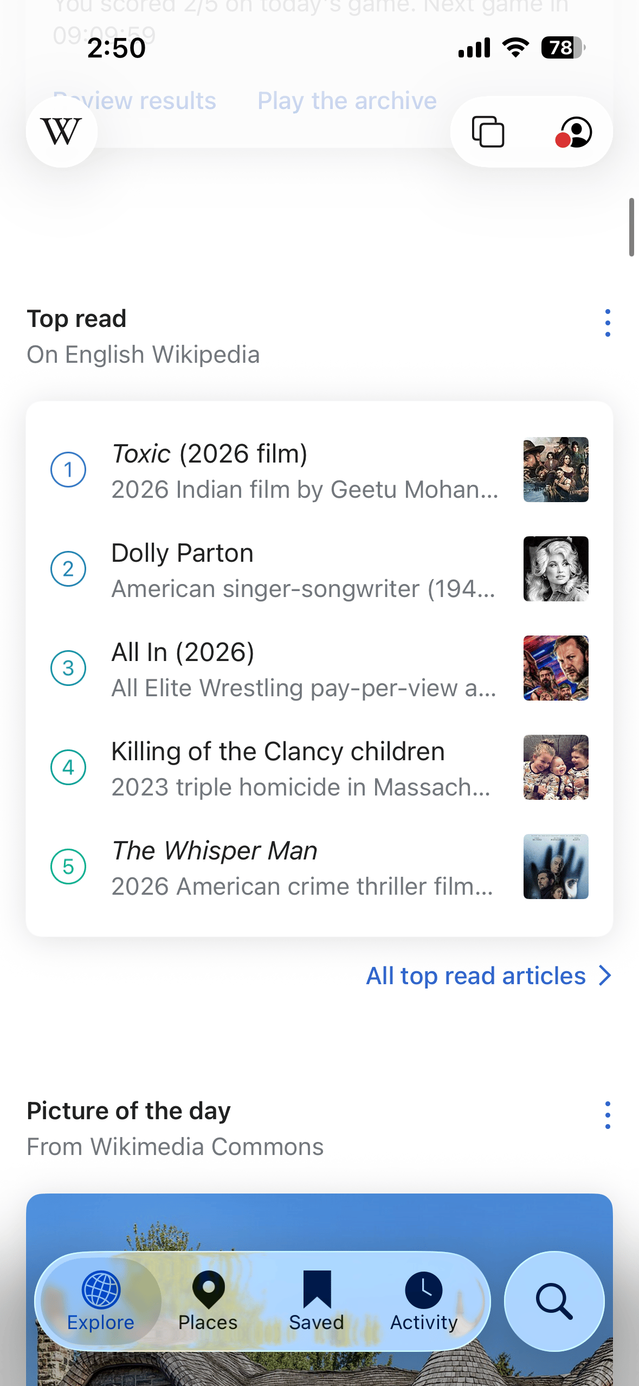Open the search magnifier button
639x1386 pixels.
pyautogui.click(x=554, y=1301)
